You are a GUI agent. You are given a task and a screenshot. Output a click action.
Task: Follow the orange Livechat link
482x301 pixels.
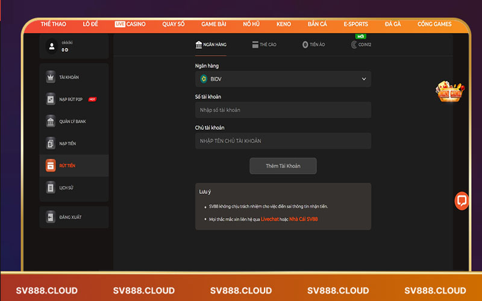(269, 219)
